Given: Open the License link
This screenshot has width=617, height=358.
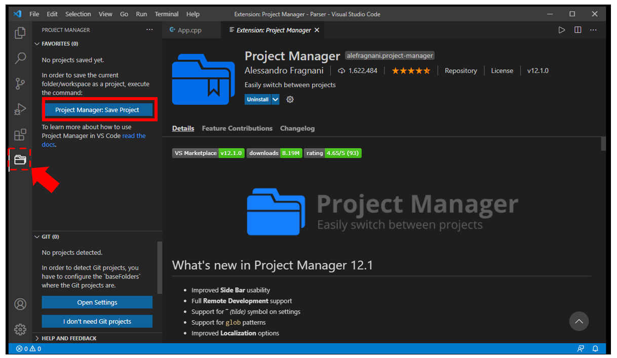Looking at the screenshot, I should tap(502, 71).
